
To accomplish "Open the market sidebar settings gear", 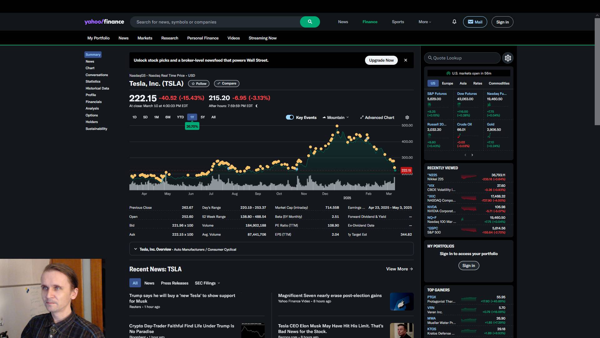I will tap(508, 58).
